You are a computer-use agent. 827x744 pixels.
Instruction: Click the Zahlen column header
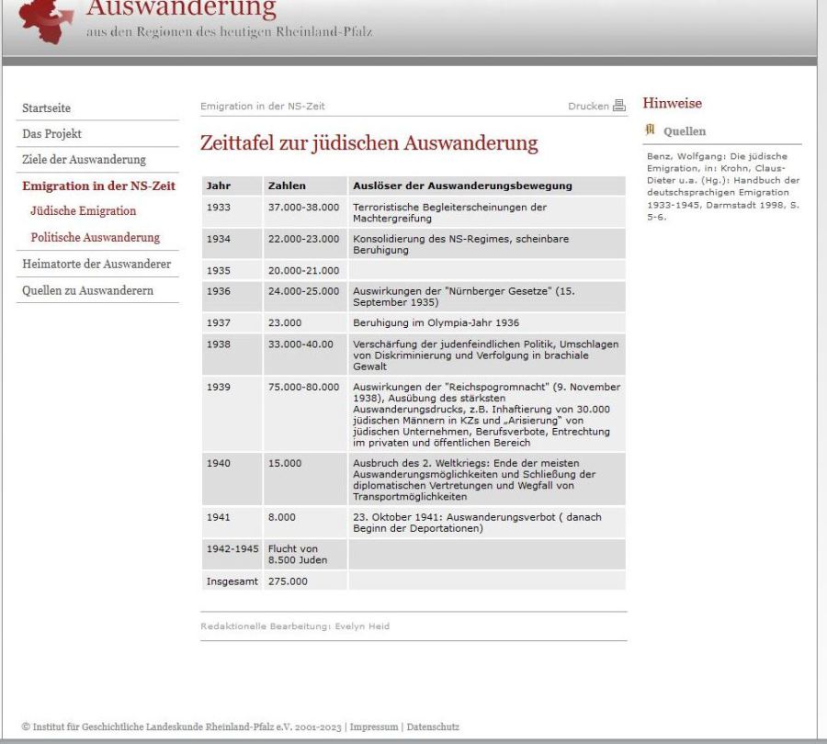coord(287,186)
